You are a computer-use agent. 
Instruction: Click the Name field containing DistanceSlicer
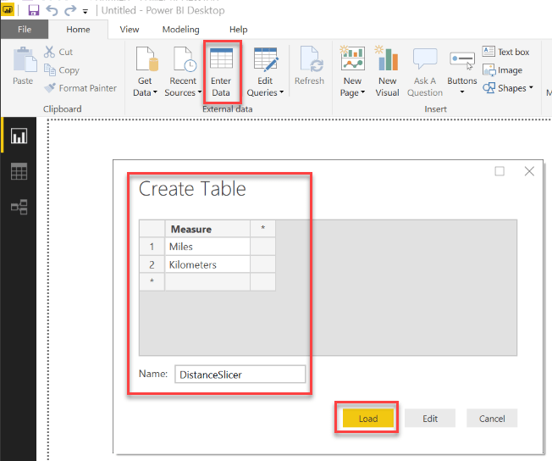click(240, 374)
